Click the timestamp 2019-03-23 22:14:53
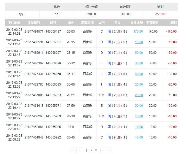The height and width of the screenshot is (154, 186). 14,32
